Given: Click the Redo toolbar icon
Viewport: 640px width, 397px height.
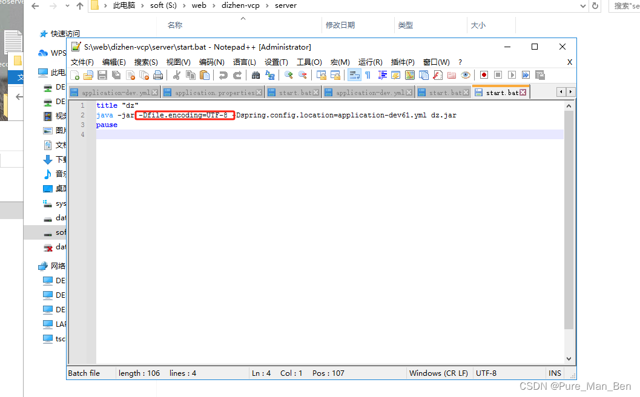Looking at the screenshot, I should tap(237, 75).
